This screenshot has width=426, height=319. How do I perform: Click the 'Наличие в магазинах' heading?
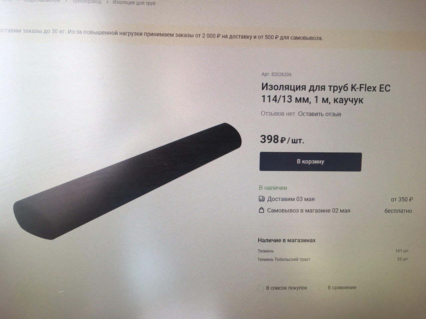coord(287,240)
